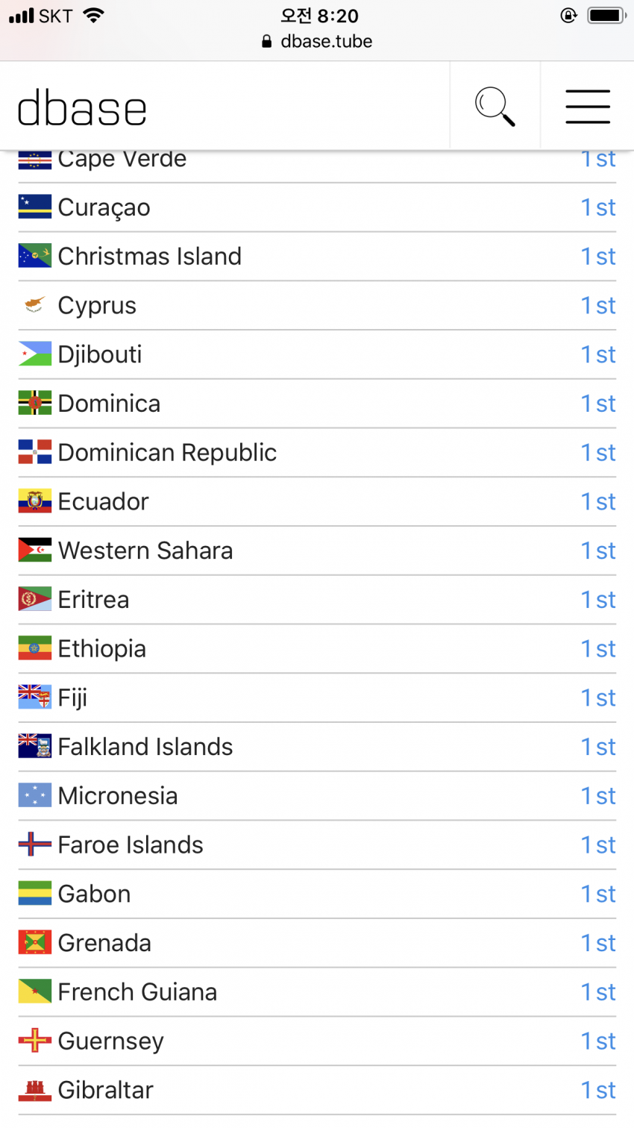Click the 1st rank link for Eritrea
Screen dimensions: 634x1128
click(598, 600)
